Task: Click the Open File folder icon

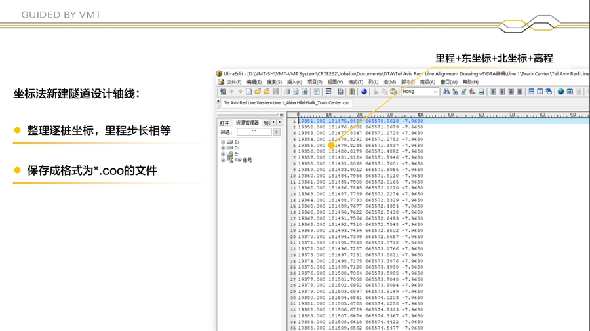Action: [258, 92]
